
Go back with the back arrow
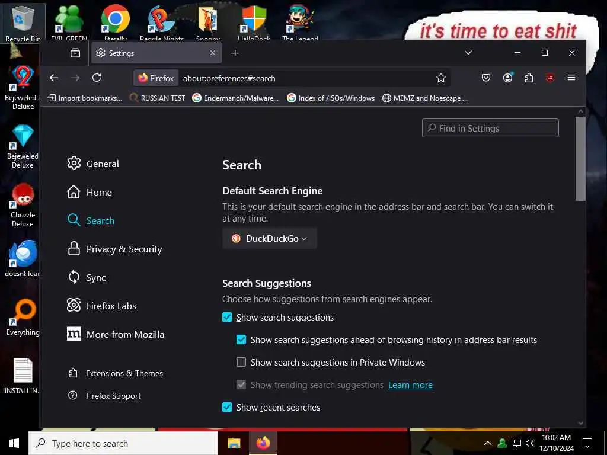click(54, 78)
